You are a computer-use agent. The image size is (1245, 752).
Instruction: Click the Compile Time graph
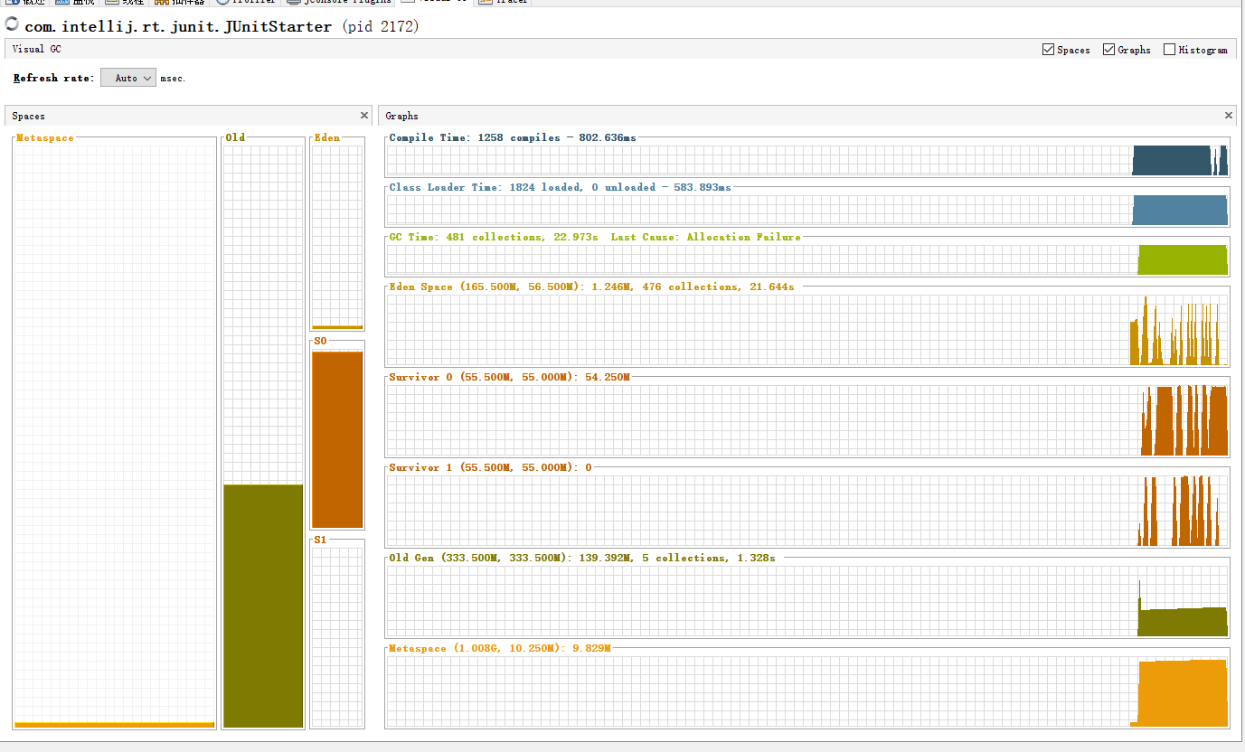point(807,160)
